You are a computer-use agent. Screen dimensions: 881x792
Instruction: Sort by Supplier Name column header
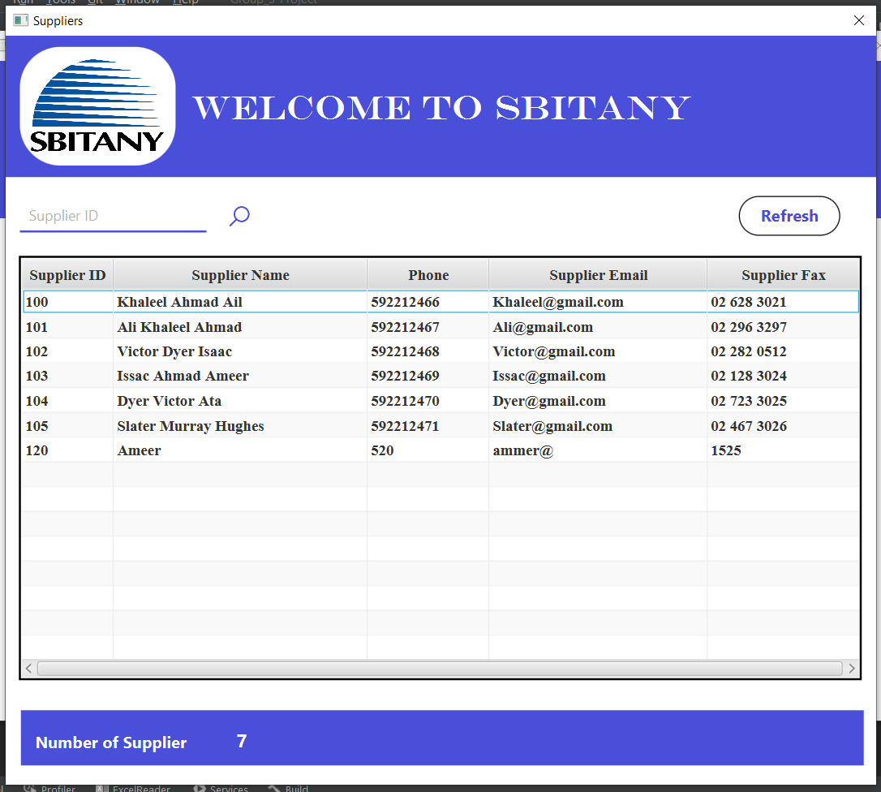coord(240,275)
